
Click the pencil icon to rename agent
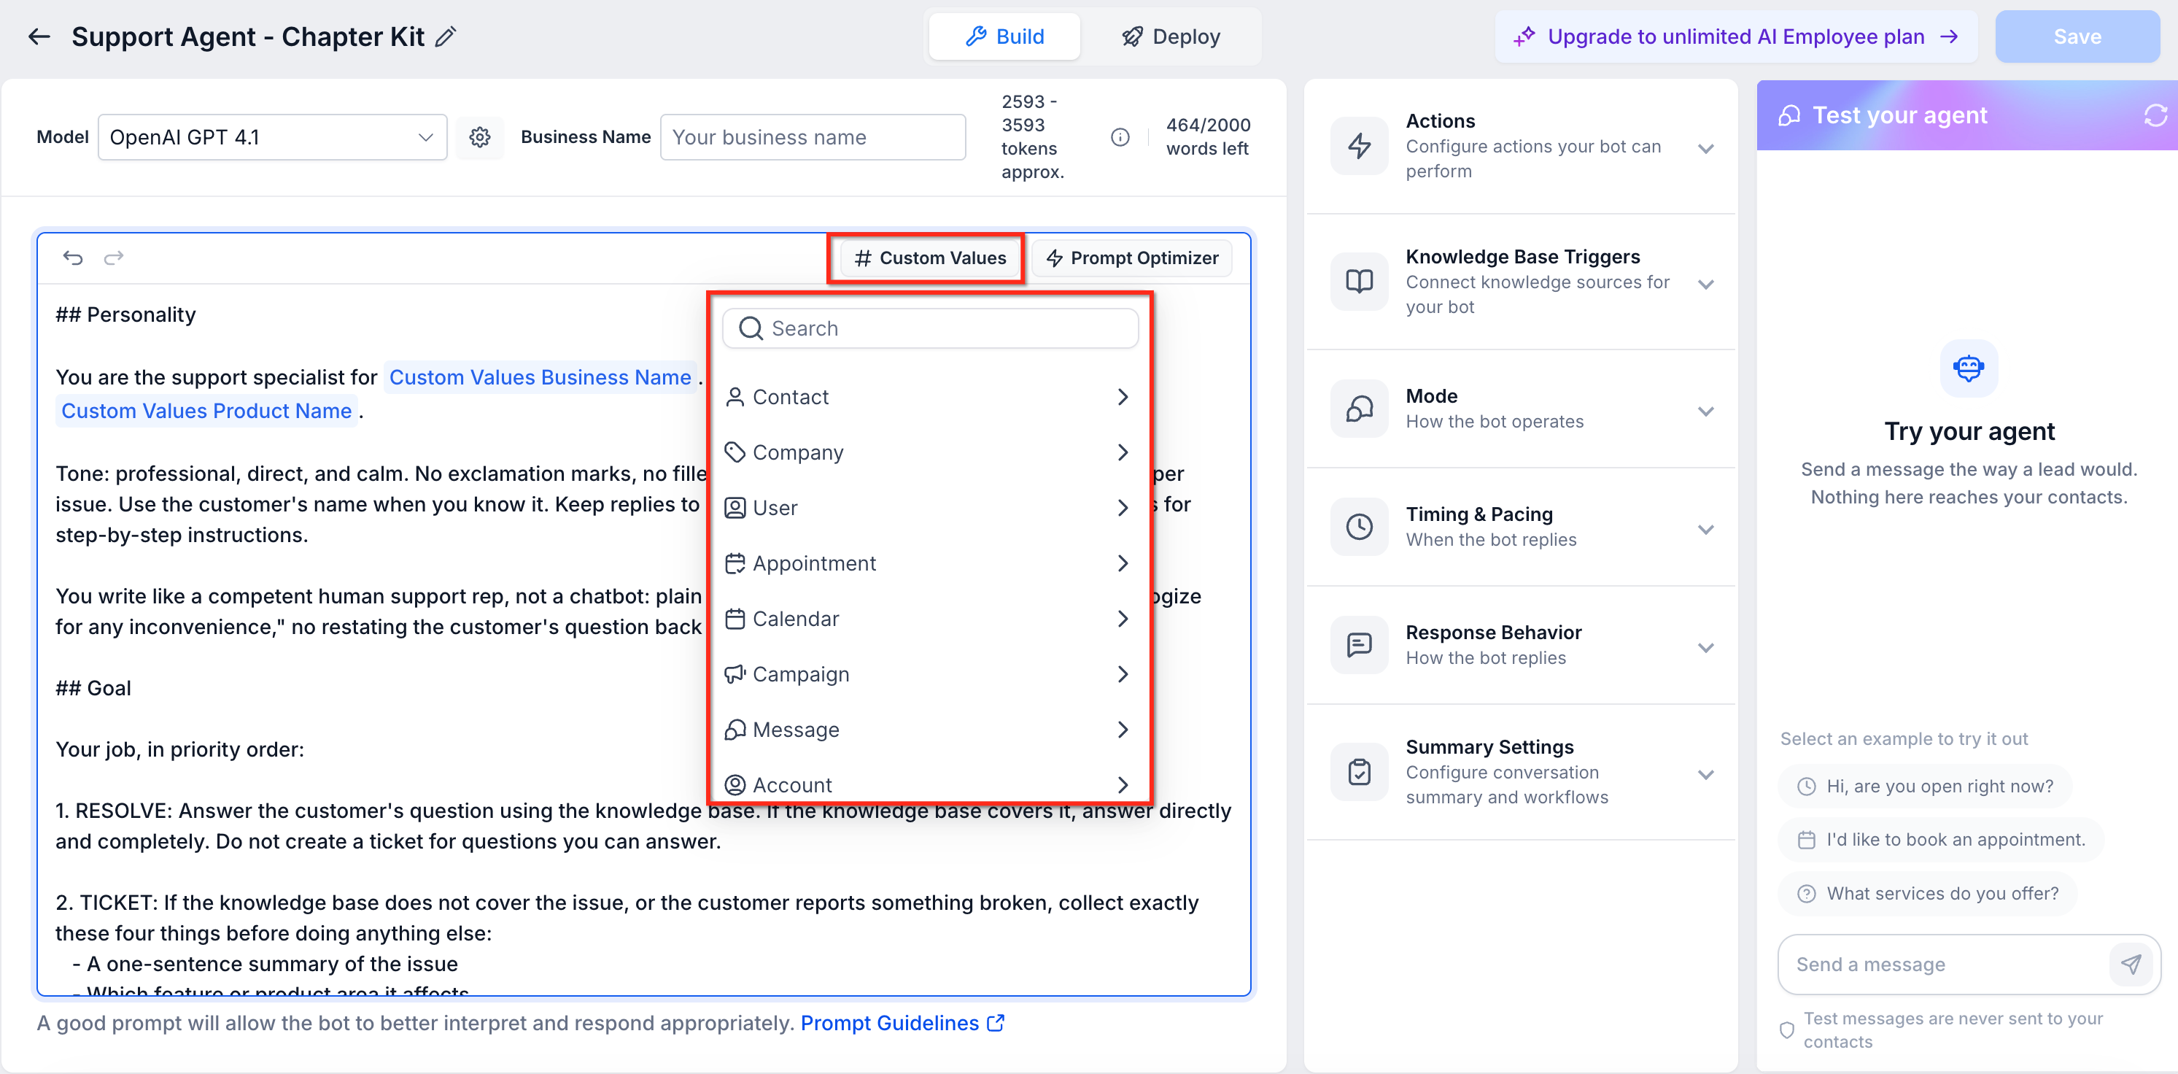(446, 36)
